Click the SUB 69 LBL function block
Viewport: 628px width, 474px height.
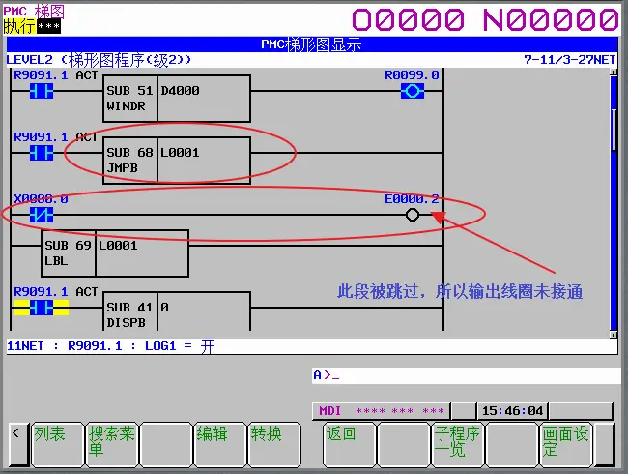[x=114, y=253]
